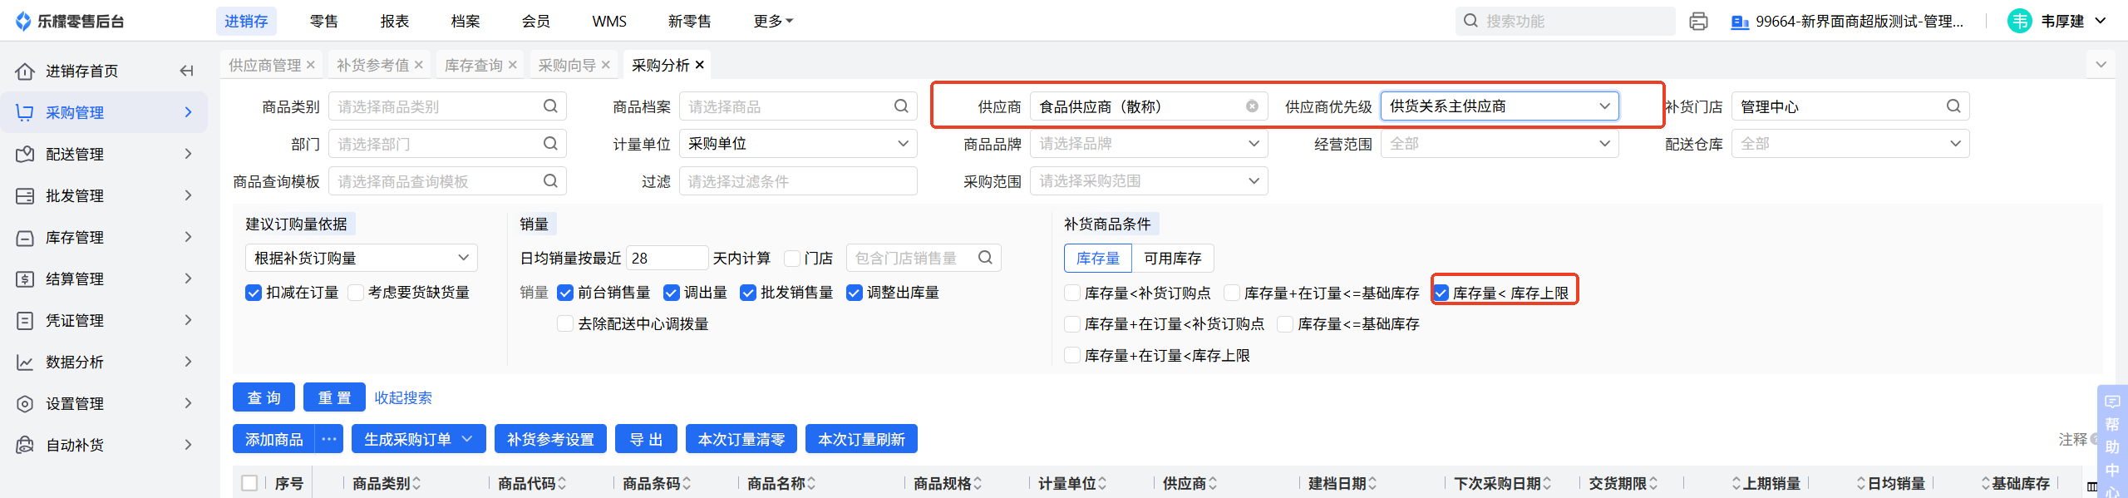Select the 可用库存 tab
This screenshot has width=2128, height=498.
(1172, 259)
